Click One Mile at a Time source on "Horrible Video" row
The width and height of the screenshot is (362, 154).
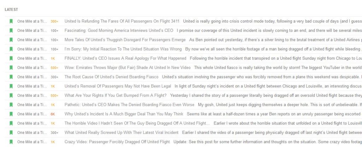32,123
